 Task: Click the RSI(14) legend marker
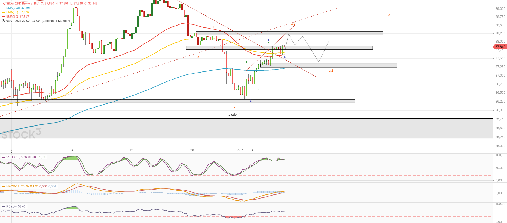click(4, 206)
